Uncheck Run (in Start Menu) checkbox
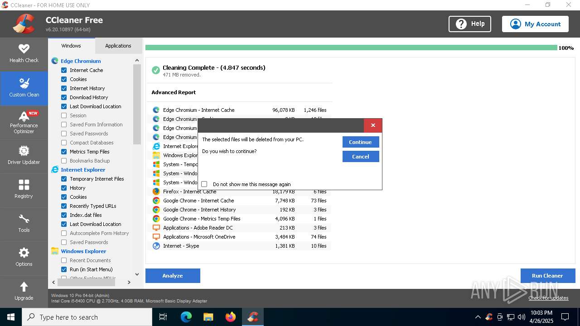The width and height of the screenshot is (580, 326). tap(64, 269)
